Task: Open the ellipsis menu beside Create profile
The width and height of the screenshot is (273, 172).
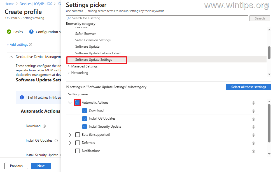Action: tap(50, 12)
